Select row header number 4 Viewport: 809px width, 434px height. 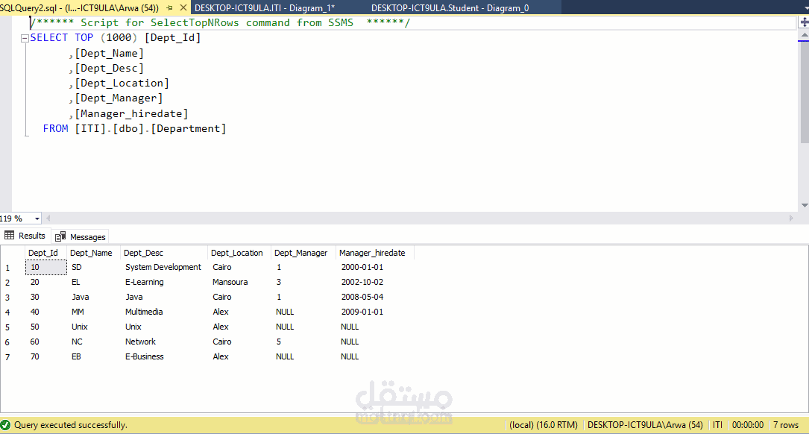pyautogui.click(x=7, y=312)
